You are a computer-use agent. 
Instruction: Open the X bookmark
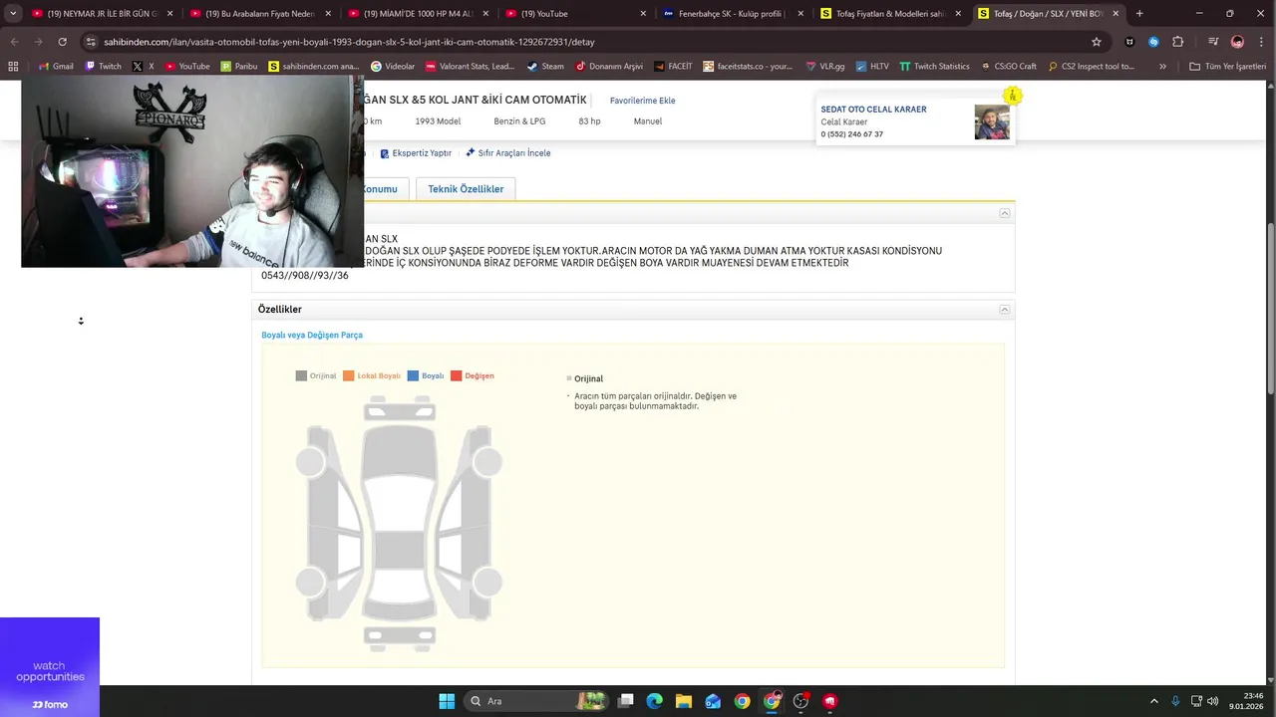point(144,66)
